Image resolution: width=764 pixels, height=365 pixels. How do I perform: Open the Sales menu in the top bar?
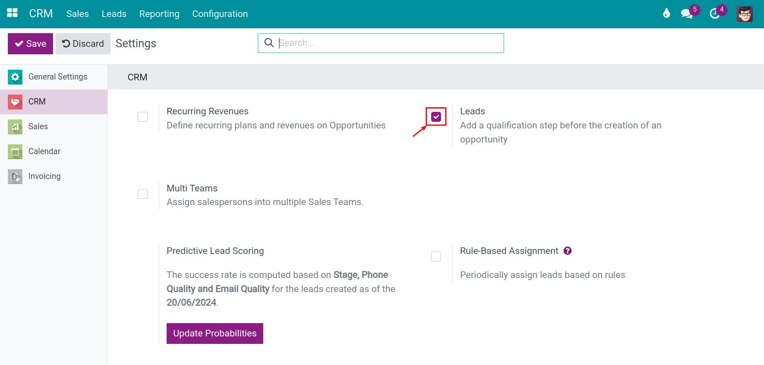[78, 14]
